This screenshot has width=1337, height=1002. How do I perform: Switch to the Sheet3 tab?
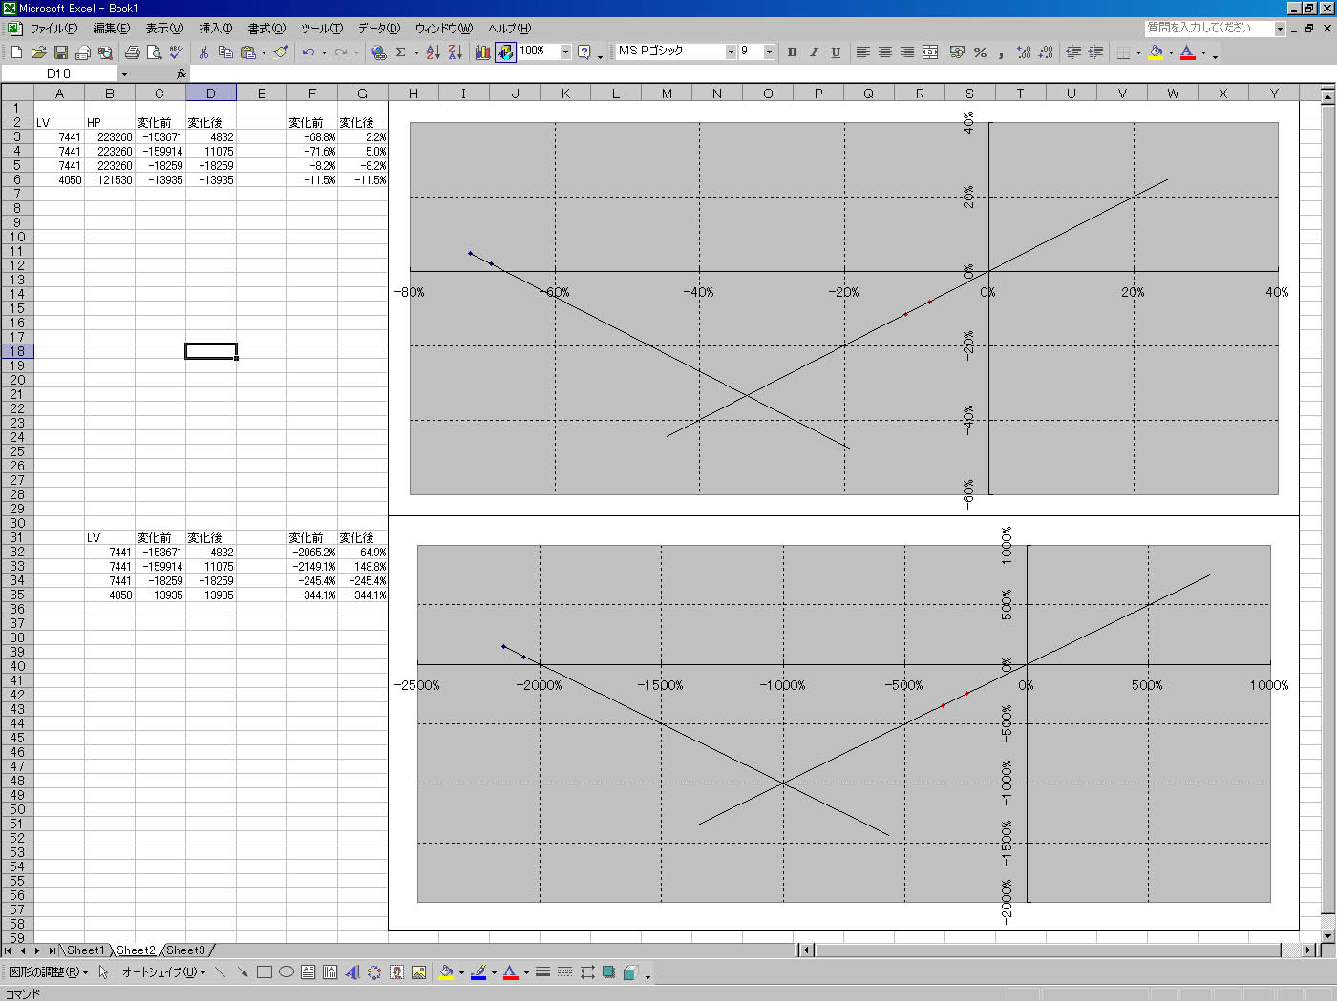point(185,950)
